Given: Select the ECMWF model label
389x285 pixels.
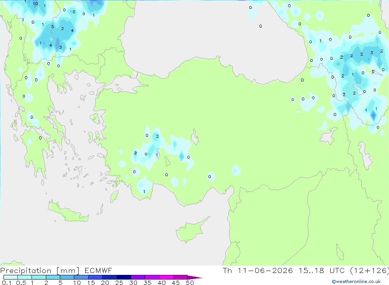Looking at the screenshot, I should coord(98,270).
